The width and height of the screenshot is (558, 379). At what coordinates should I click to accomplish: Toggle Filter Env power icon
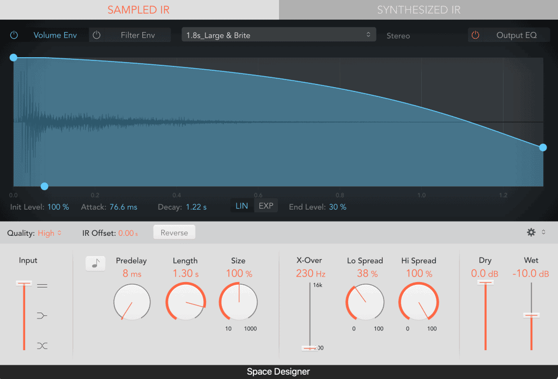[x=96, y=35]
